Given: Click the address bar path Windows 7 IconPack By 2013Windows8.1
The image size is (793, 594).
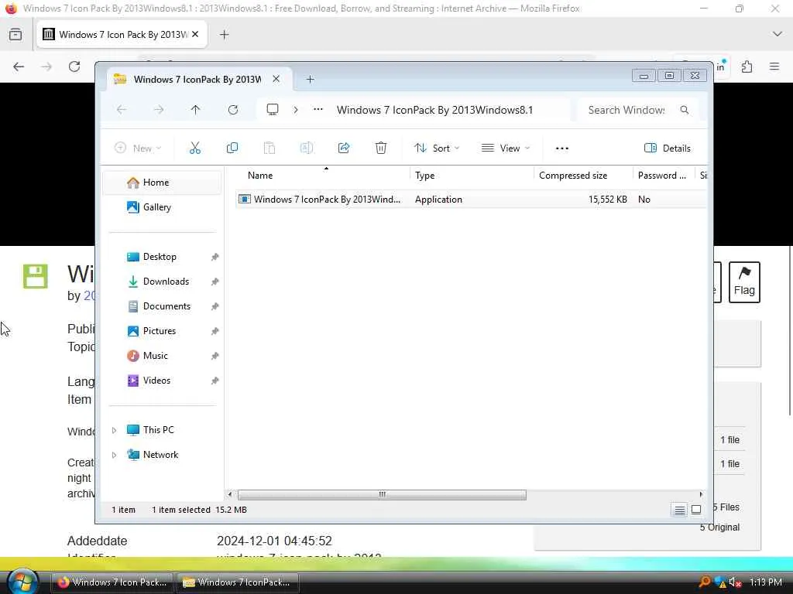Looking at the screenshot, I should click(x=435, y=110).
